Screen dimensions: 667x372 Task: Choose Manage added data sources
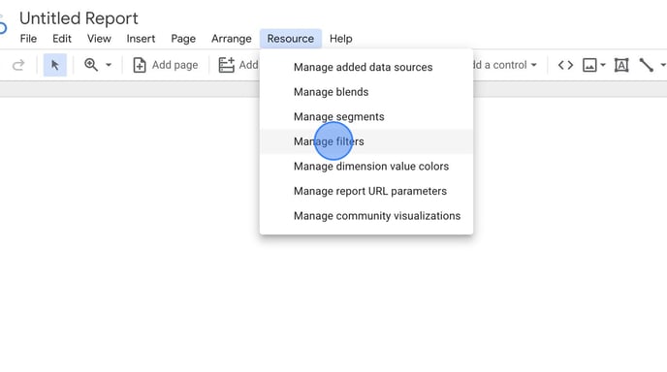(x=366, y=67)
